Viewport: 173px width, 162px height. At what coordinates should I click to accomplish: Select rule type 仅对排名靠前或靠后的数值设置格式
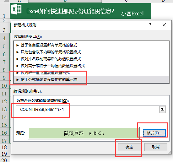click(91, 59)
